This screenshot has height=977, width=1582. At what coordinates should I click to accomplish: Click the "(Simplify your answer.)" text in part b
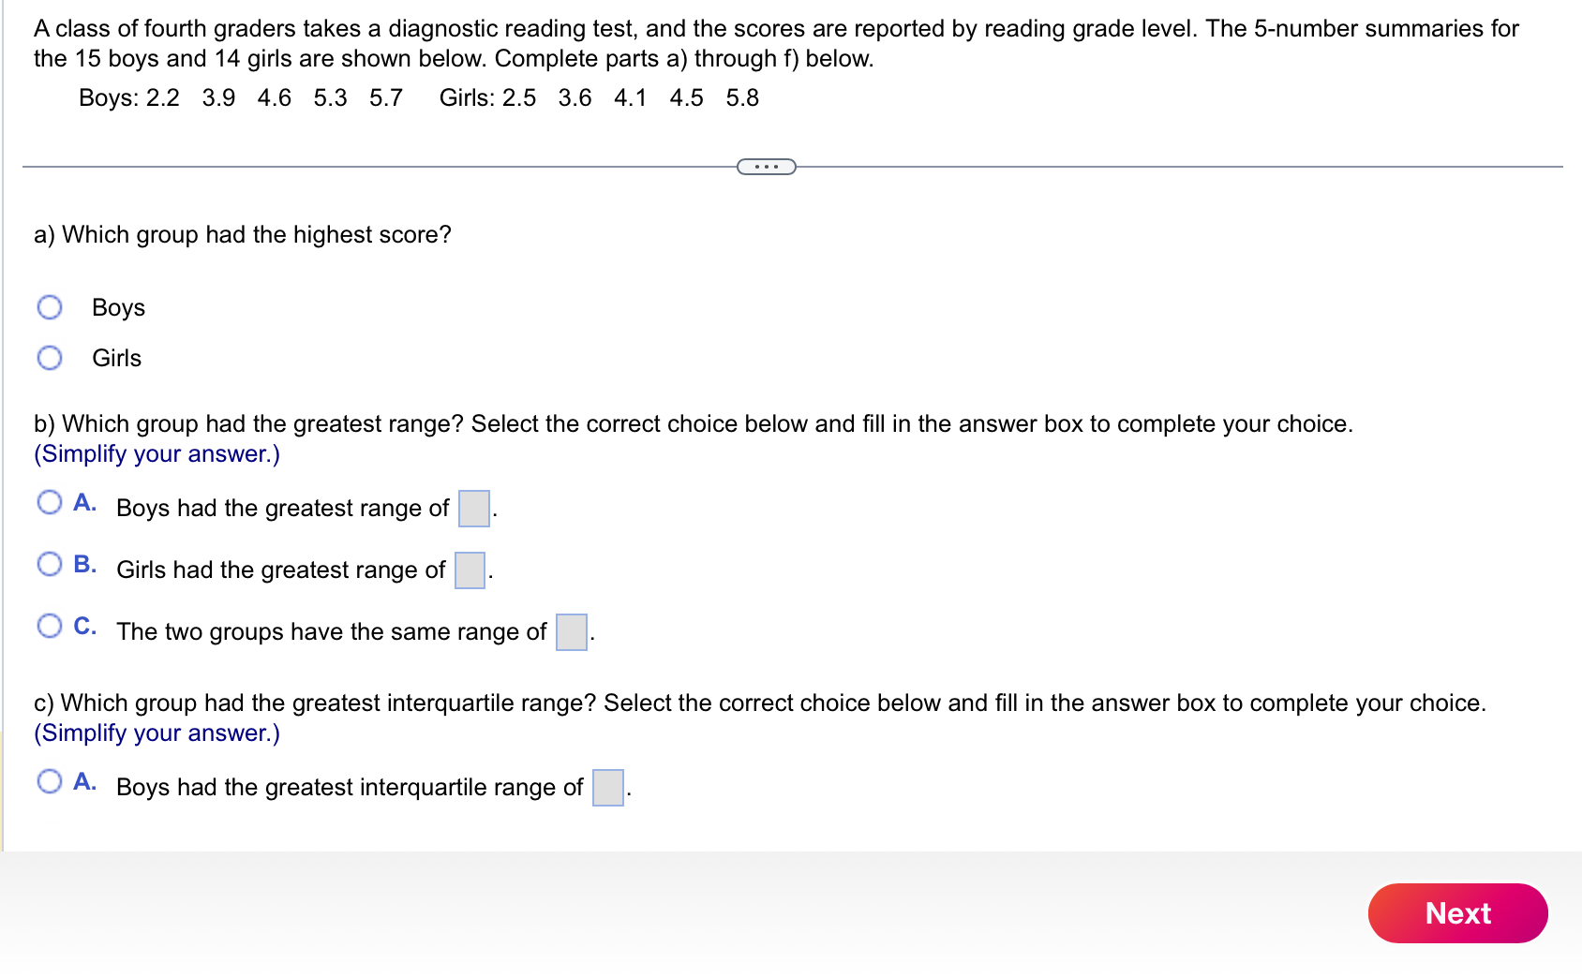pyautogui.click(x=156, y=453)
